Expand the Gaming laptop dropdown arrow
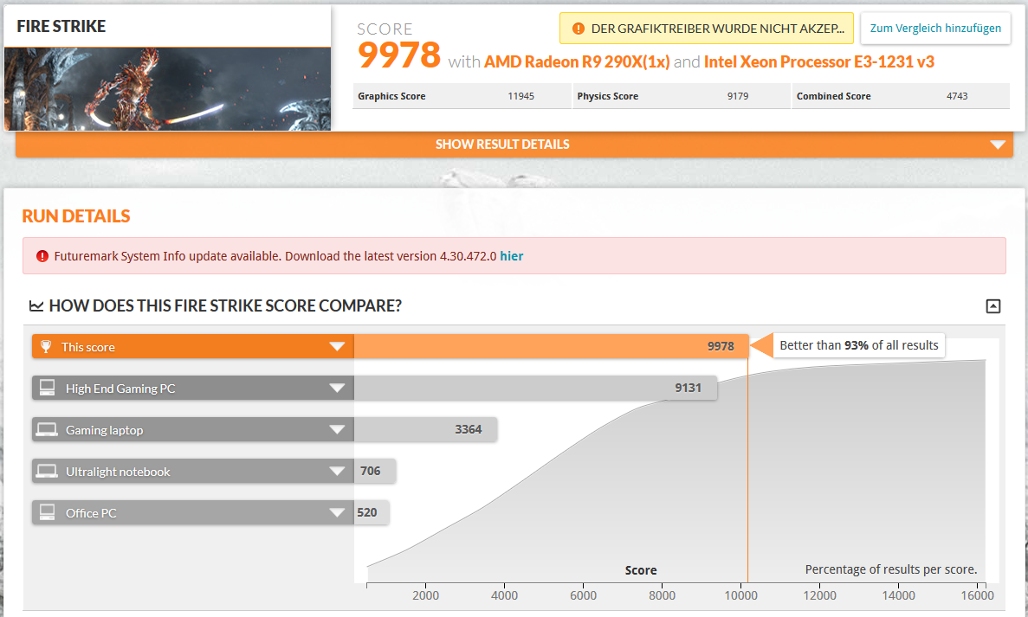1028x617 pixels. (337, 430)
